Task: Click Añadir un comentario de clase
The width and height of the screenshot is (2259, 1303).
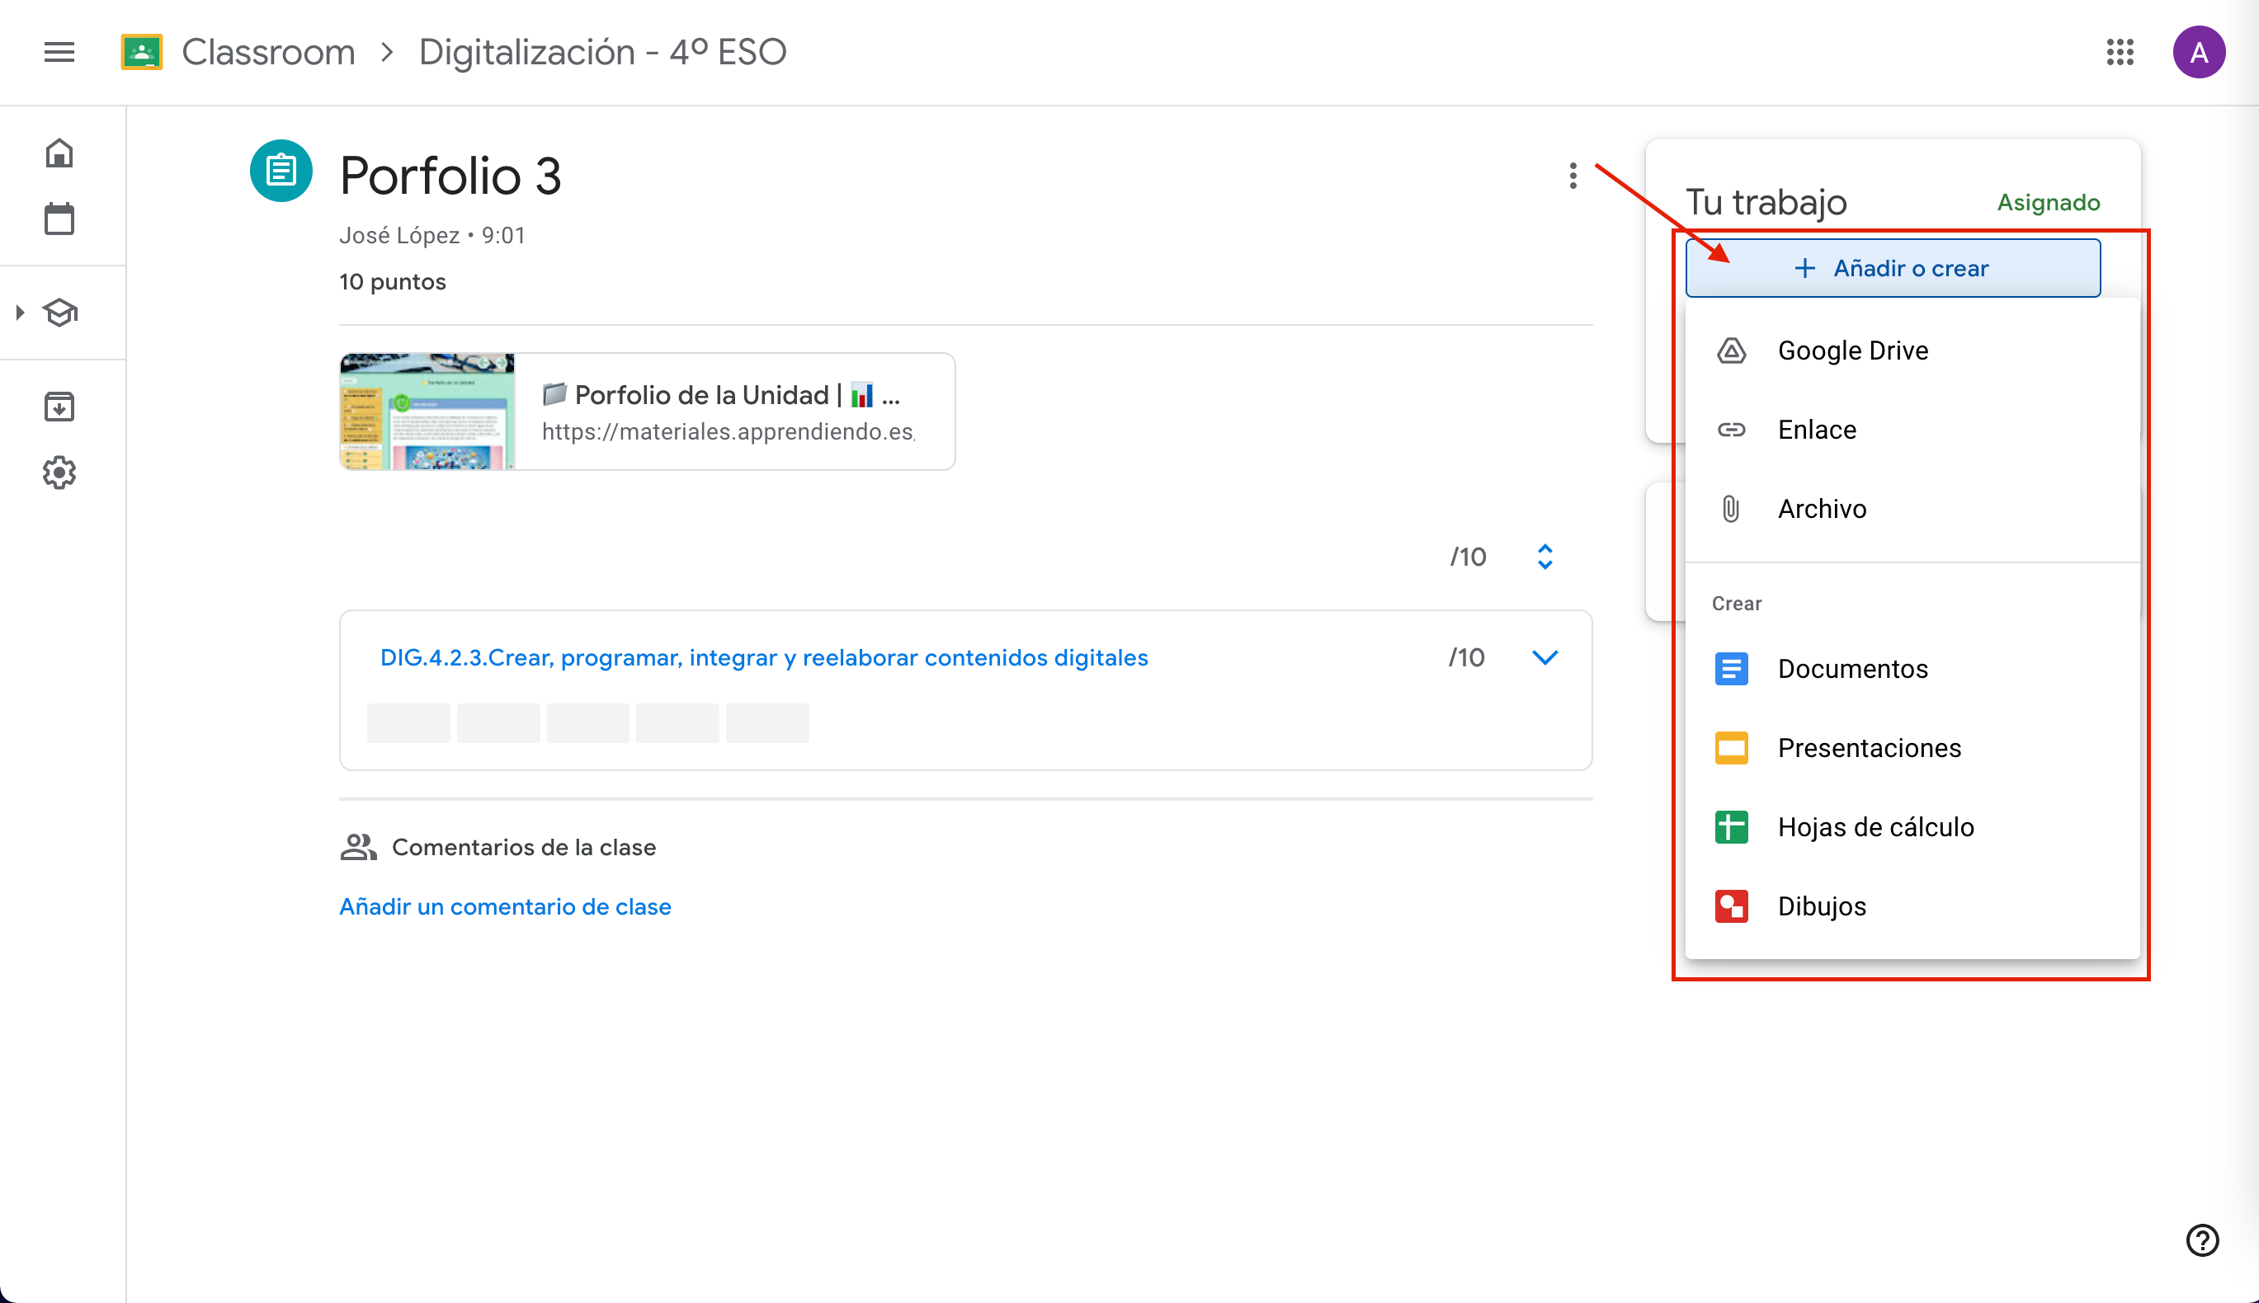Action: point(505,906)
